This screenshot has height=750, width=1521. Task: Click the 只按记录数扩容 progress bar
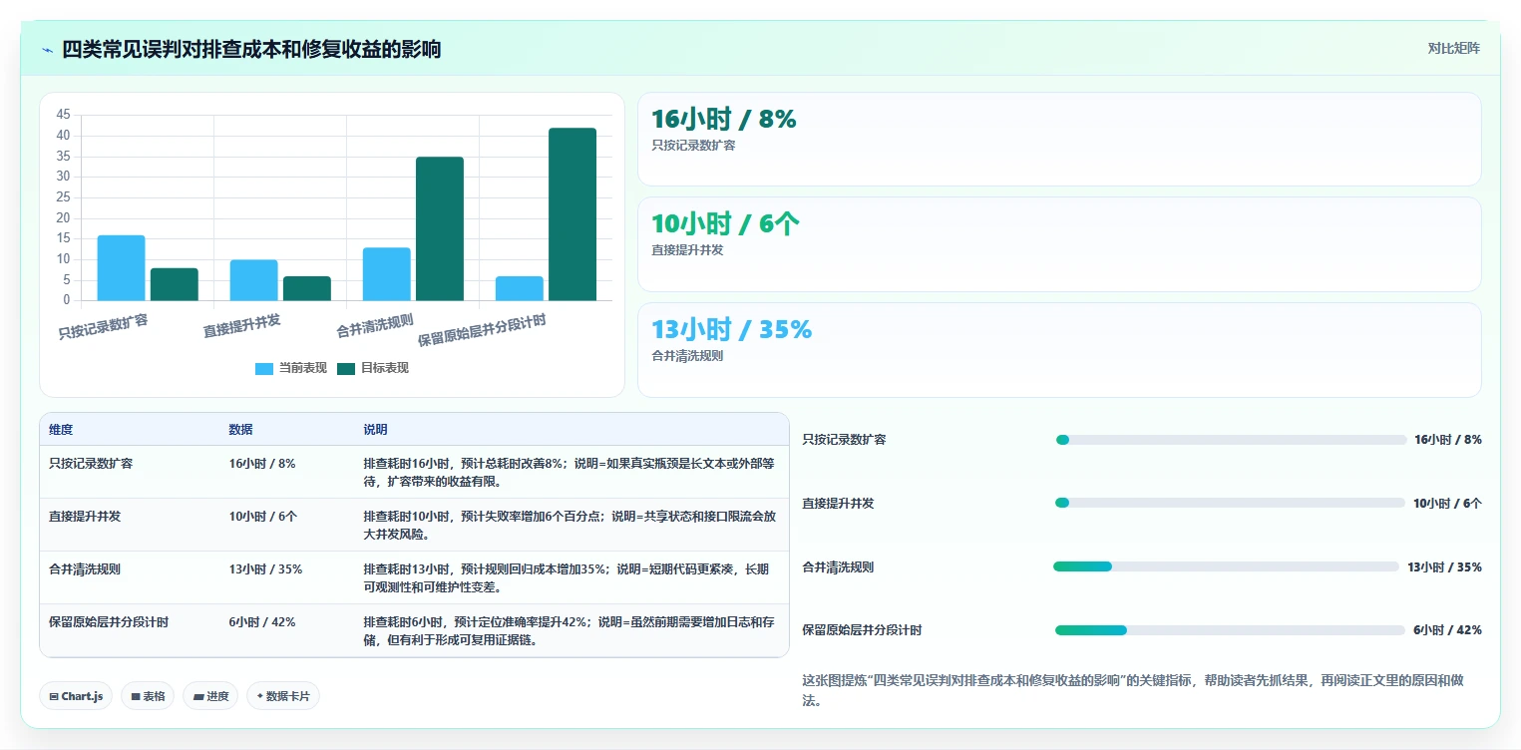tap(1231, 440)
